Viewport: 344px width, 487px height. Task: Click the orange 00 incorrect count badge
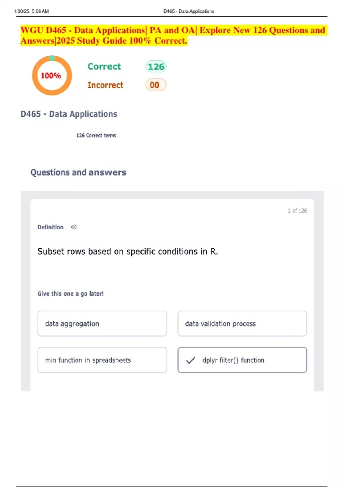(156, 85)
